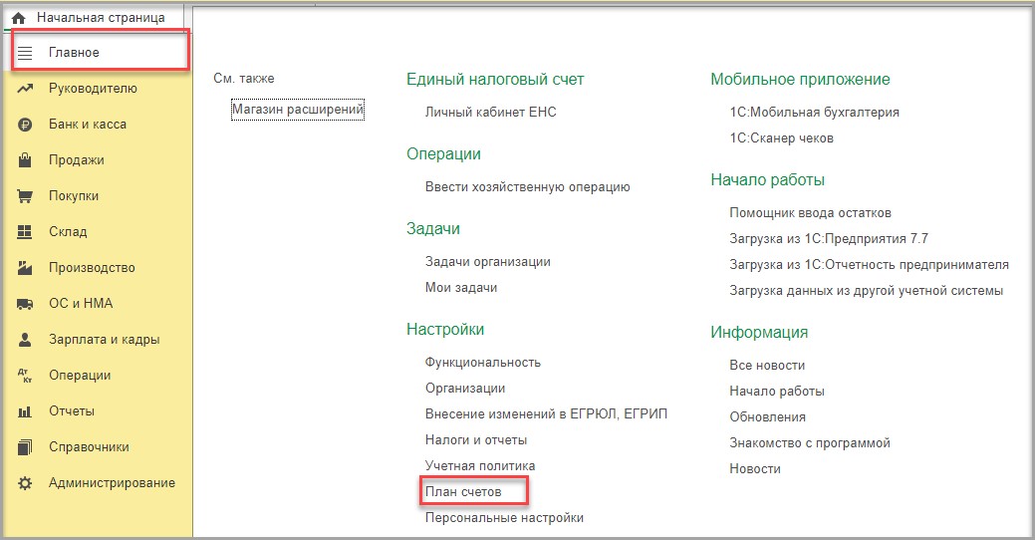The width and height of the screenshot is (1035, 540).
Task: Click the См. также label
Action: point(244,79)
